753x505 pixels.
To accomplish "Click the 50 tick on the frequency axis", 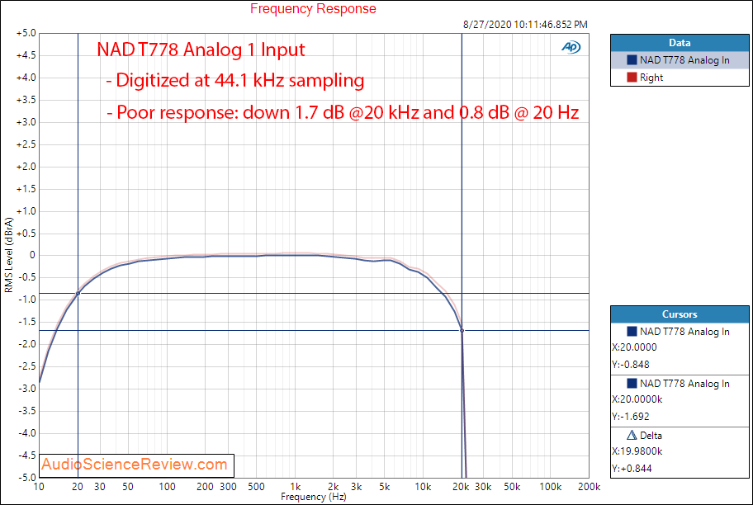I will pyautogui.click(x=128, y=487).
